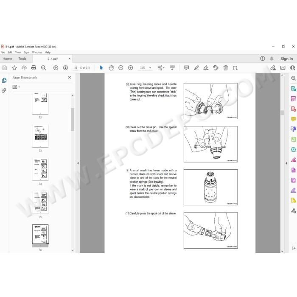Screen dimensions: 297x297
Task: Expand the right tools pane arrow
Action: (294, 248)
